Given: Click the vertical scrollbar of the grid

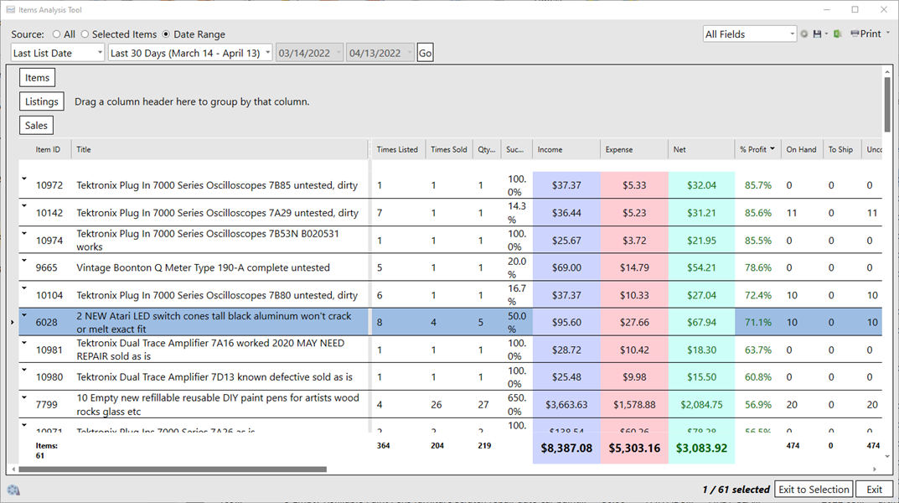Looking at the screenshot, I should click(x=887, y=103).
